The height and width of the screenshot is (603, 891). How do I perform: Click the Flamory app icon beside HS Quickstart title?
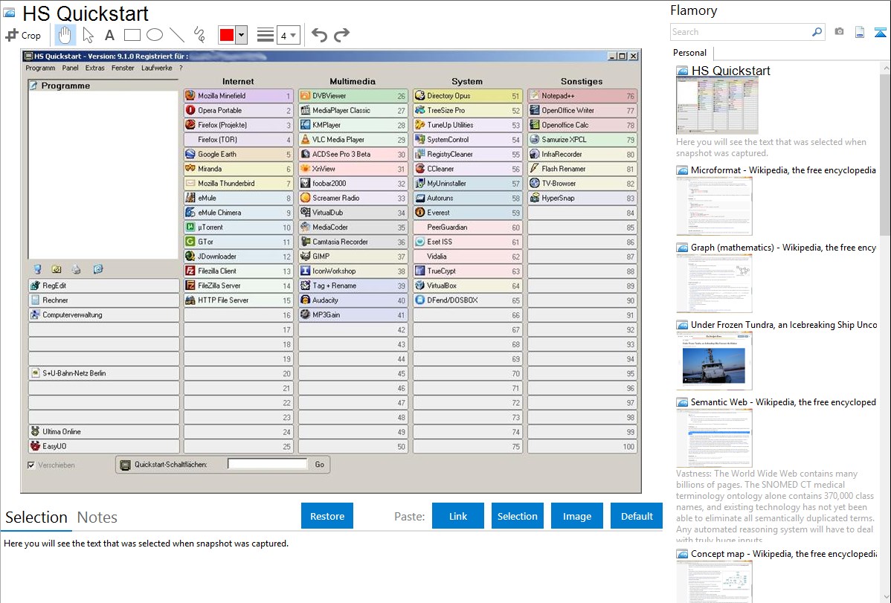[x=9, y=13]
